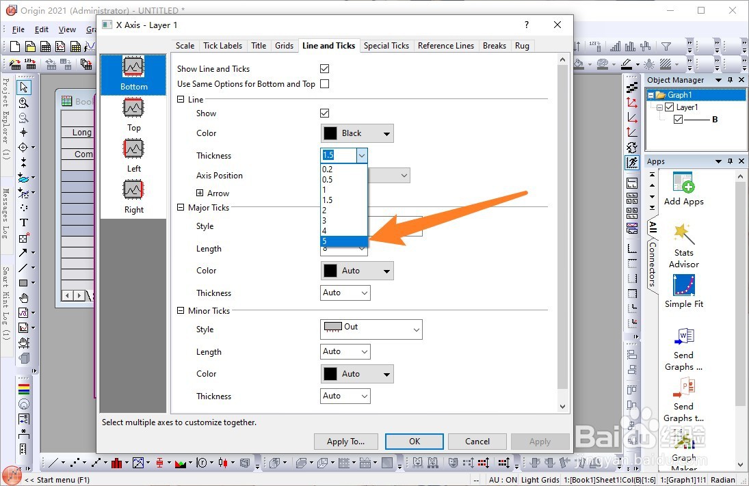Choose thickness 3 in the dropdown list
Image resolution: width=749 pixels, height=486 pixels.
[344, 221]
